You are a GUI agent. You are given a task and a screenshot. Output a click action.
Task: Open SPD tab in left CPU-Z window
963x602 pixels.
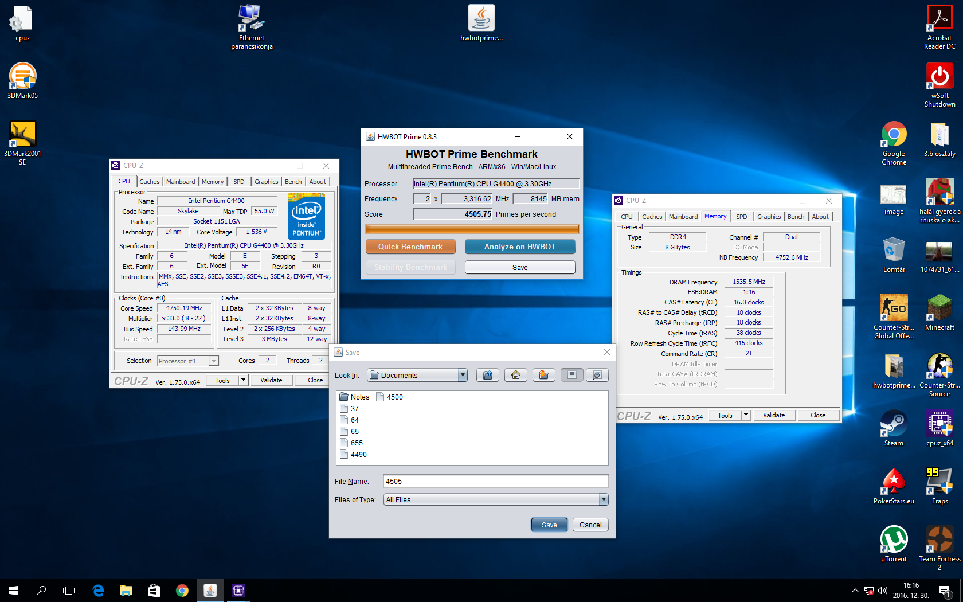[239, 182]
